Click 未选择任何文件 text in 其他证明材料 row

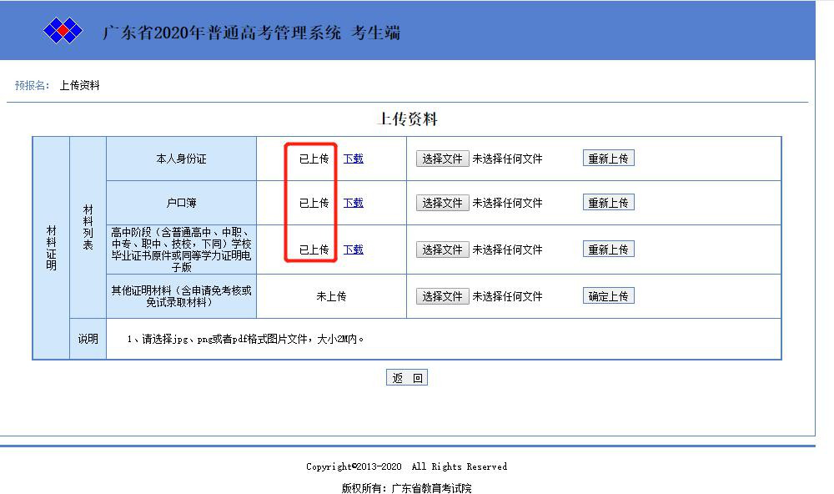507,296
